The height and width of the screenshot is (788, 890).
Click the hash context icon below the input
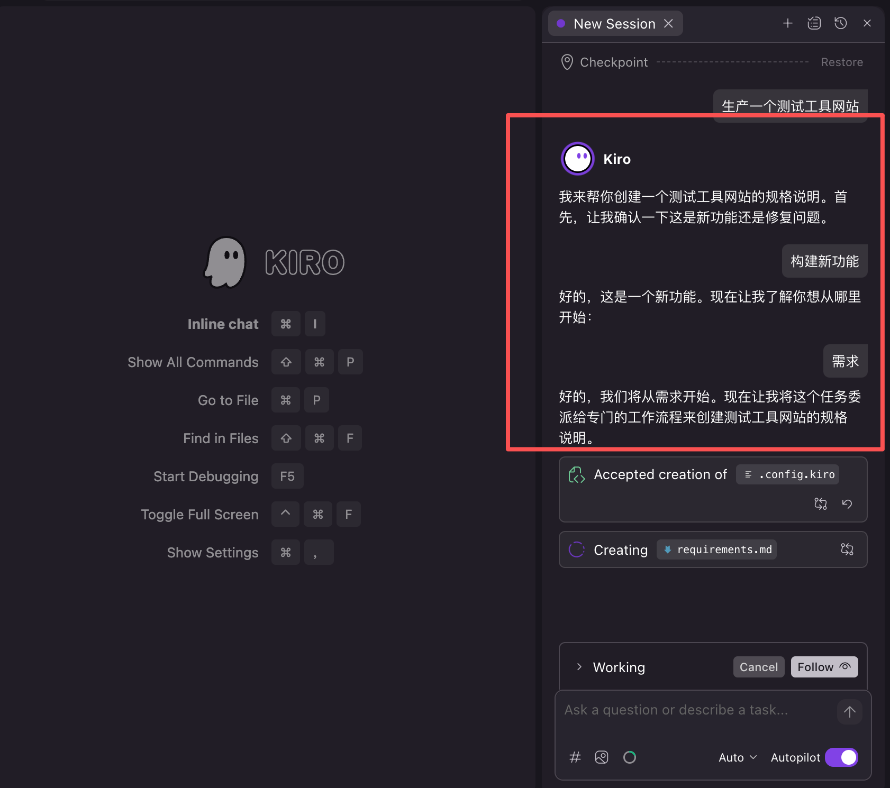click(575, 757)
